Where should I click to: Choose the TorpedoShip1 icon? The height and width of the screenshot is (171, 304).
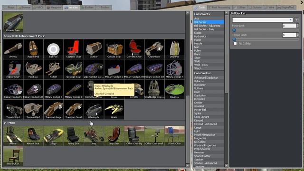coord(13,109)
